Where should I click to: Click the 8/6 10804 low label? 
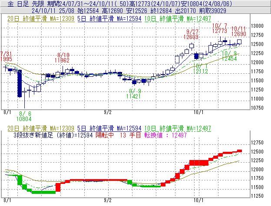(24, 116)
